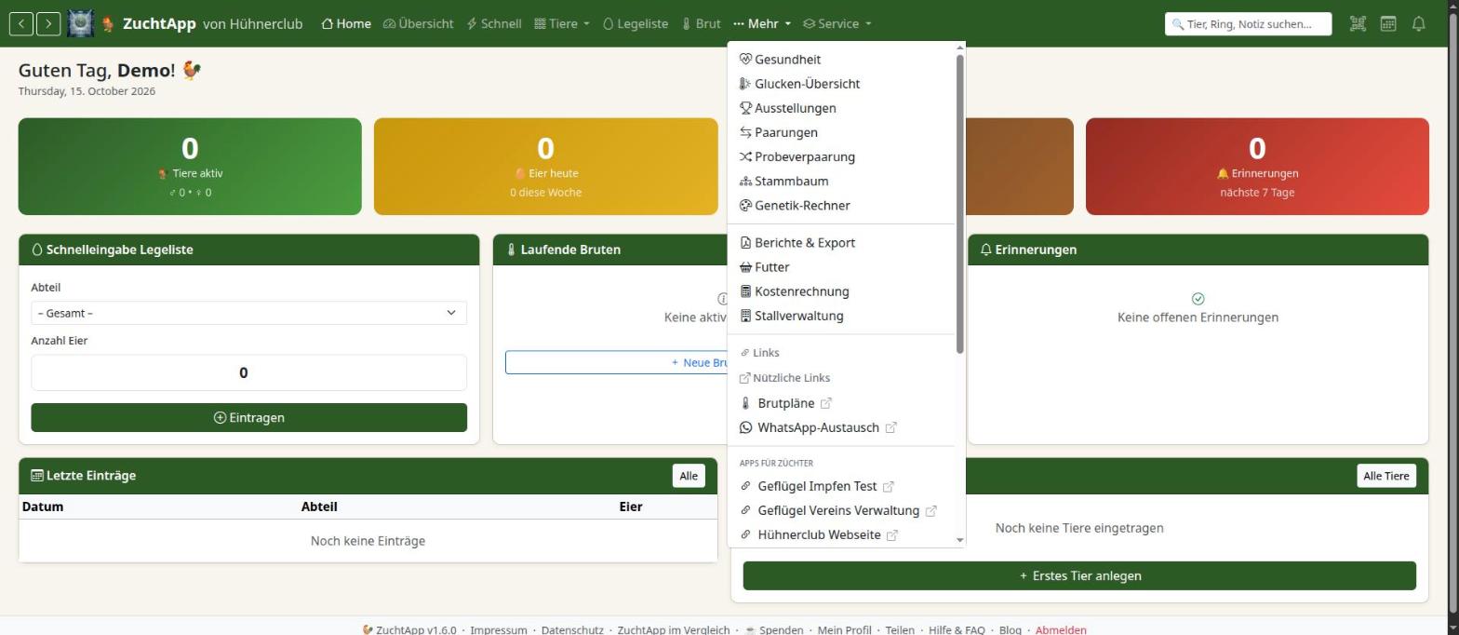Open Mein Profil footer link

[844, 630]
